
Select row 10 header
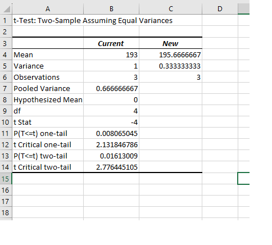(6, 122)
